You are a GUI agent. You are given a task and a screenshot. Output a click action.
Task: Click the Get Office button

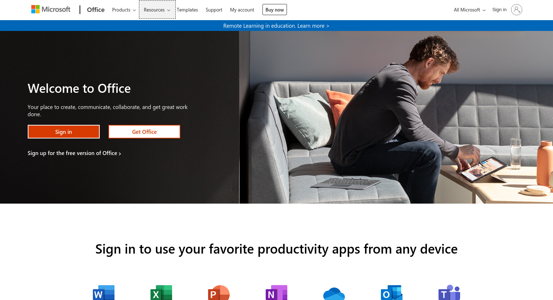[144, 132]
